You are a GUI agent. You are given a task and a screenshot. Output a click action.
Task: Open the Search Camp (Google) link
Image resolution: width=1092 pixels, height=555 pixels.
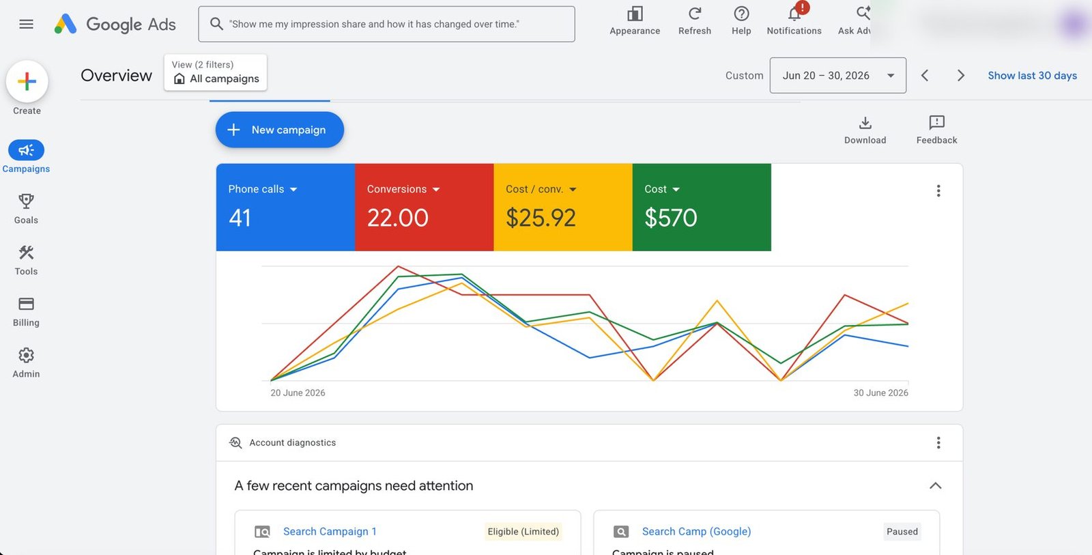(696, 532)
